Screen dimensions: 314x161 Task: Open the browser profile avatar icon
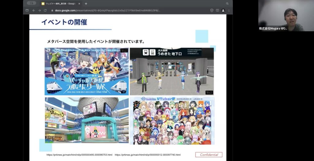[x=223, y=10]
